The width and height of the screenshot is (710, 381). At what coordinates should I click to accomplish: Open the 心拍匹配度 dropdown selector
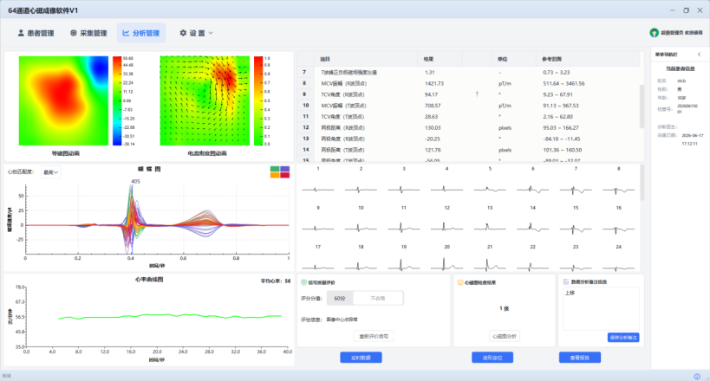pos(50,172)
